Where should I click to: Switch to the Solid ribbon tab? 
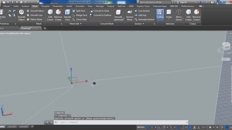coord(16,6)
